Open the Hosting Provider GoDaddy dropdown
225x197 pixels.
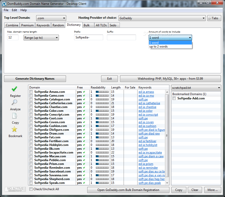[x=162, y=18]
